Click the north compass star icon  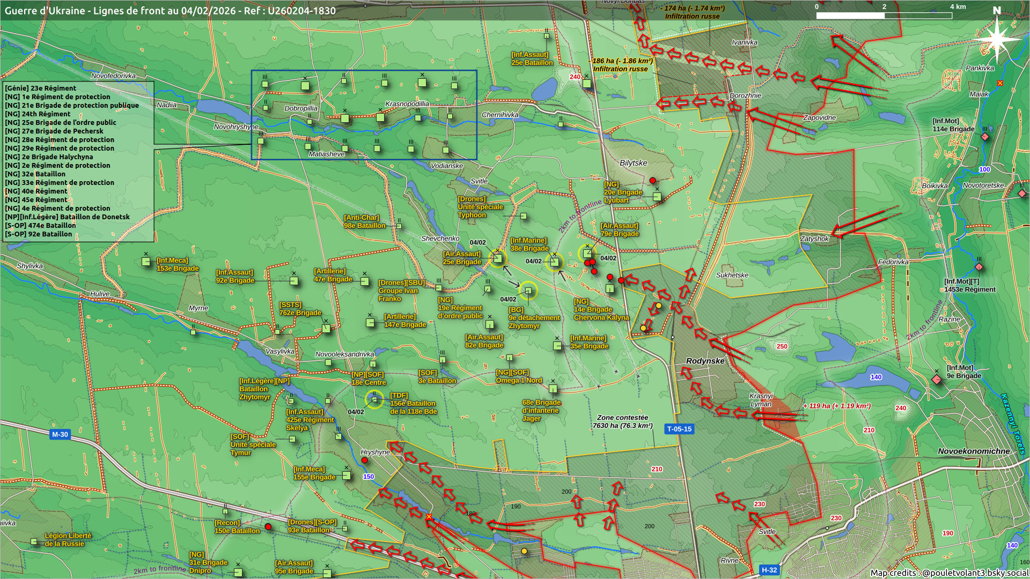click(997, 40)
